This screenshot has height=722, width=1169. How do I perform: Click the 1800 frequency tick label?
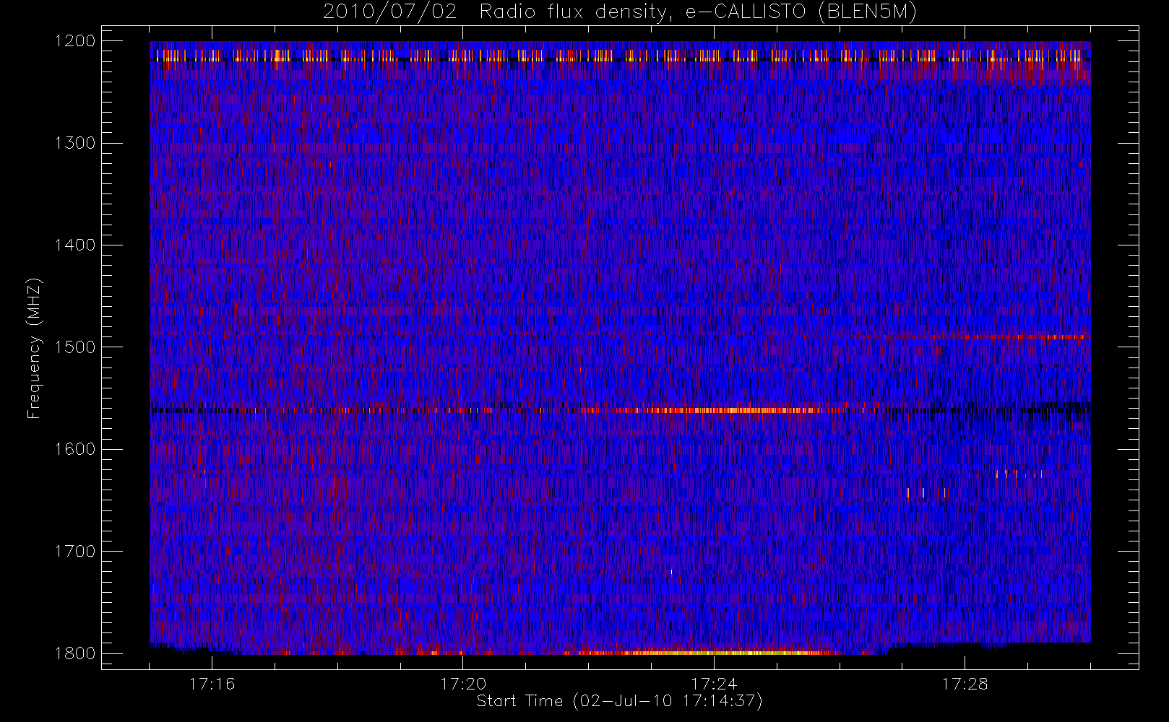pos(75,653)
